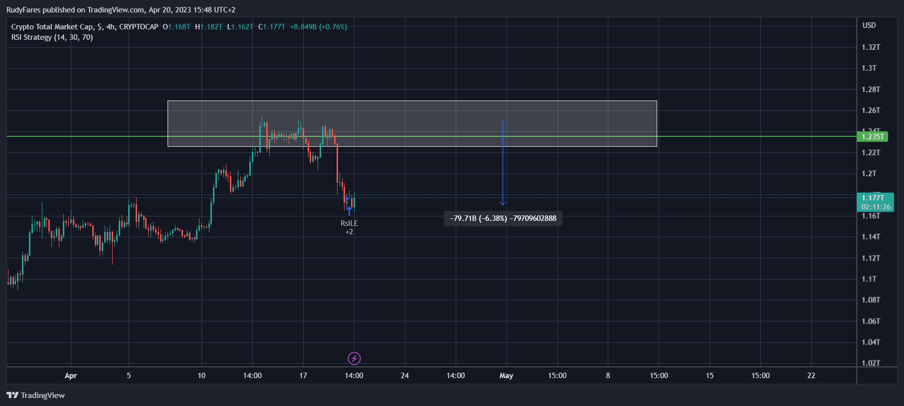The width and height of the screenshot is (904, 406).
Task: Click the 1.3T level on price axis
Action: click(x=869, y=68)
